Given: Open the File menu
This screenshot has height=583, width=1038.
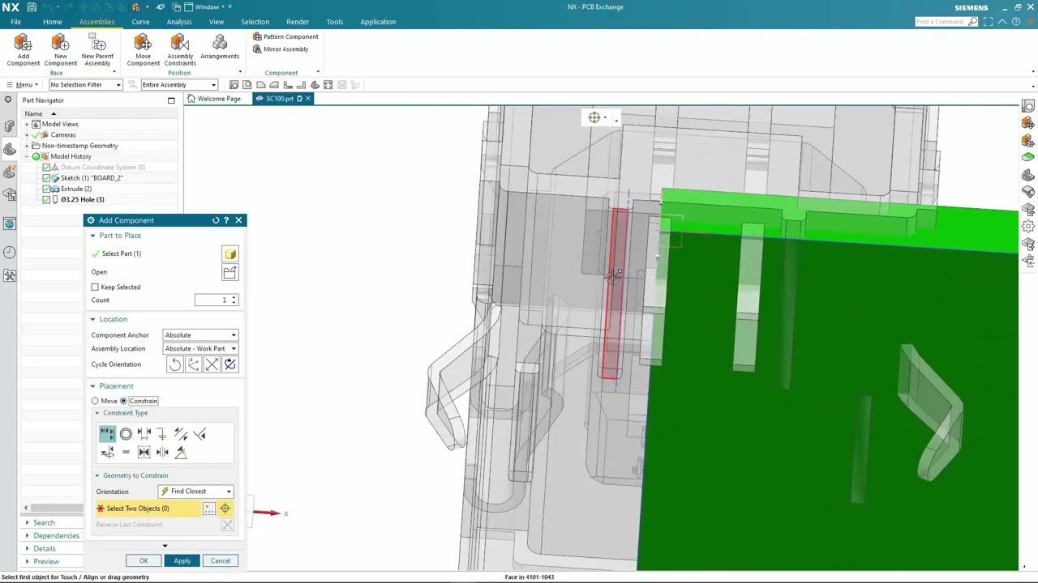Looking at the screenshot, I should click(x=15, y=22).
